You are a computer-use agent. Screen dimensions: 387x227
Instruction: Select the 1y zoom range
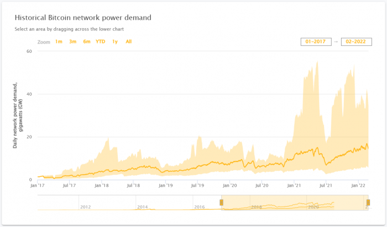point(114,42)
